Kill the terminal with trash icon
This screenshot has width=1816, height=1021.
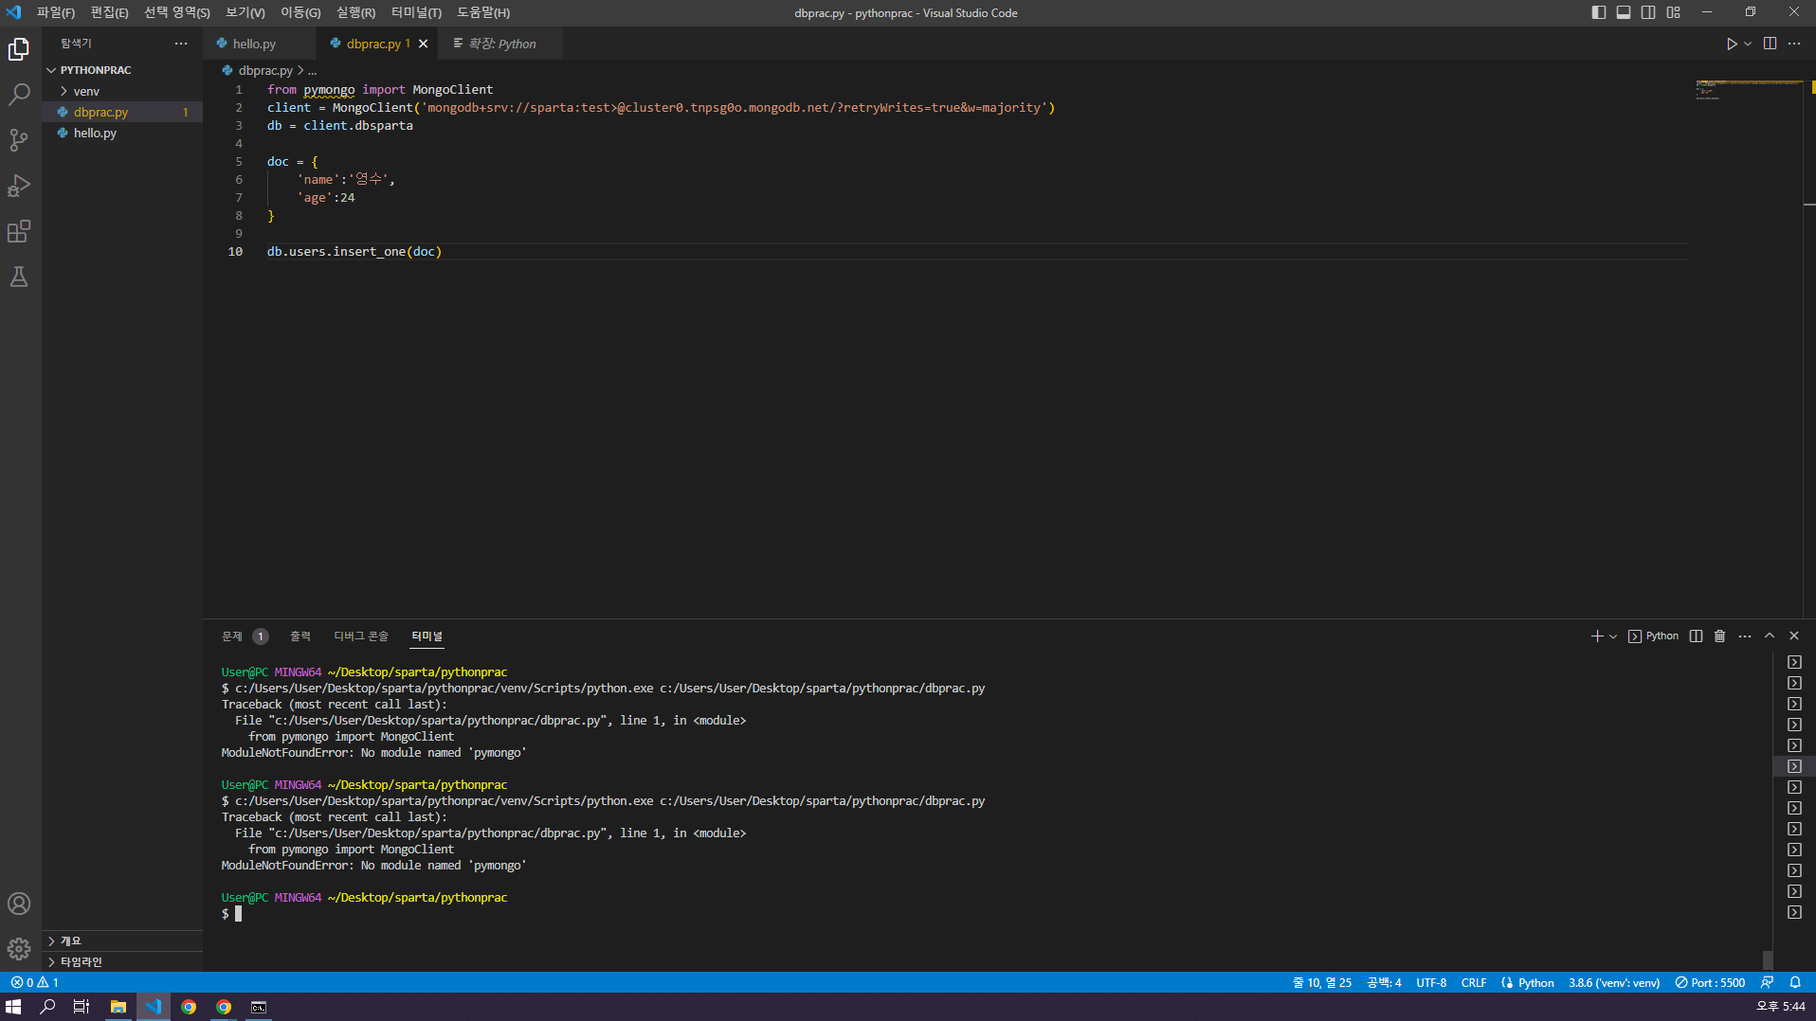click(x=1719, y=636)
